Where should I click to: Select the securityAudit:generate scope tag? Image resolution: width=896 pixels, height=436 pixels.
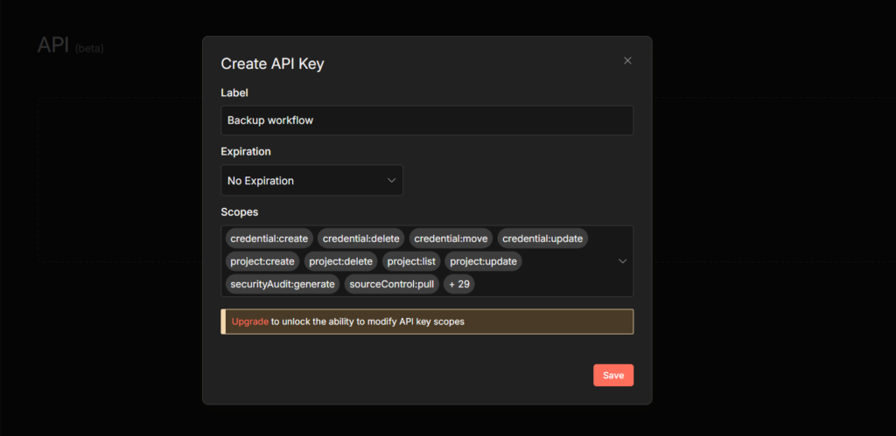click(x=282, y=284)
